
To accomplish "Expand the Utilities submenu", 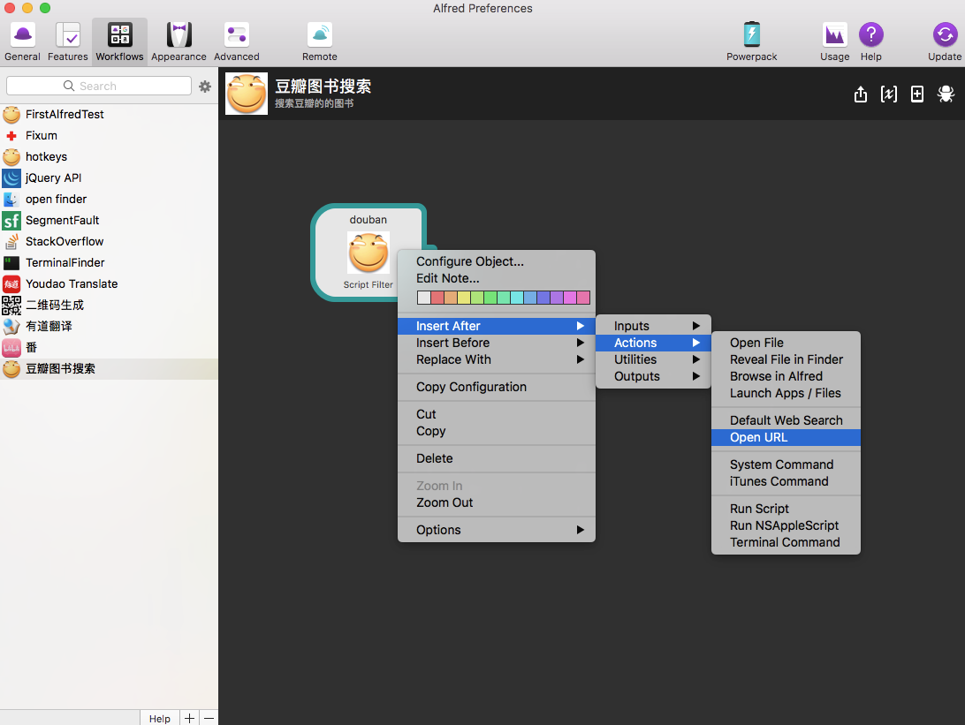I will [654, 359].
